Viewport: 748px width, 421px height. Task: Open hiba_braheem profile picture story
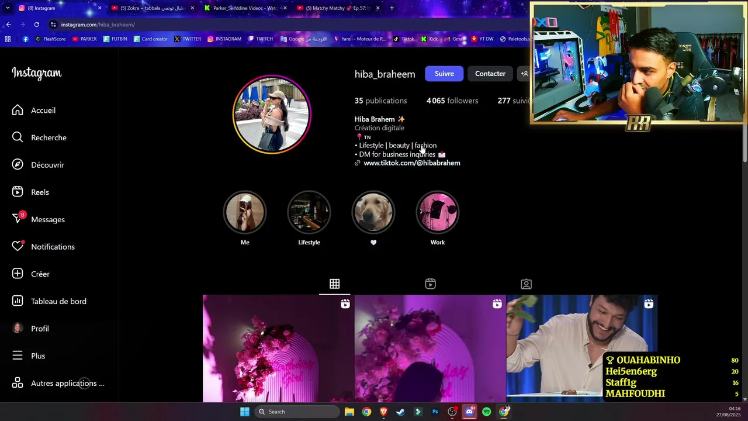[x=272, y=114]
